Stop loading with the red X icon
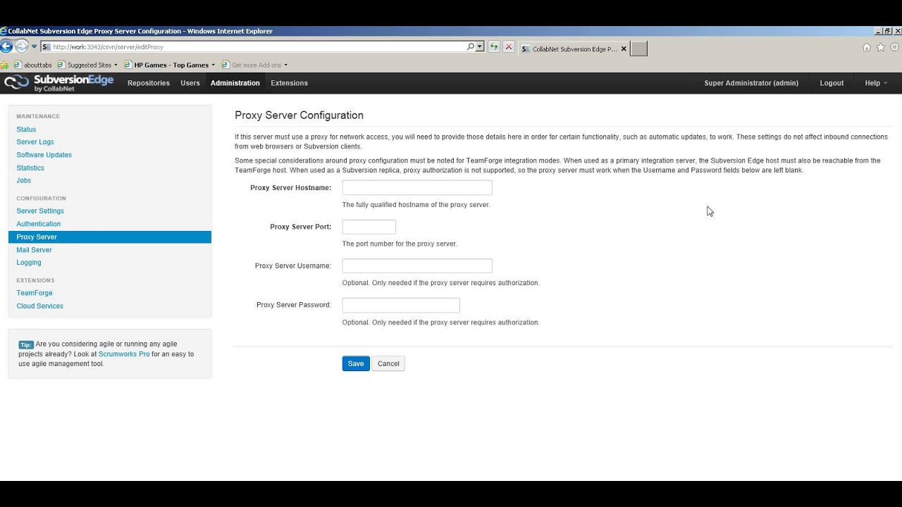902x507 pixels. [x=508, y=47]
